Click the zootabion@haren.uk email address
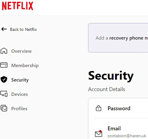Viewport: 148px width, 139px height. [x=127, y=136]
